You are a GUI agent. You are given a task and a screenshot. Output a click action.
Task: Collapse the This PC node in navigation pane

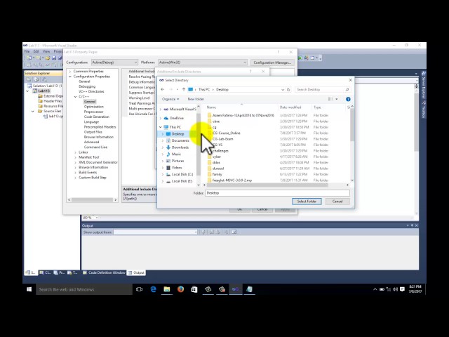[x=161, y=127]
